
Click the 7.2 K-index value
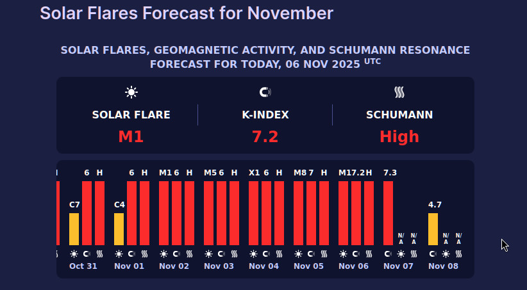pos(265,136)
